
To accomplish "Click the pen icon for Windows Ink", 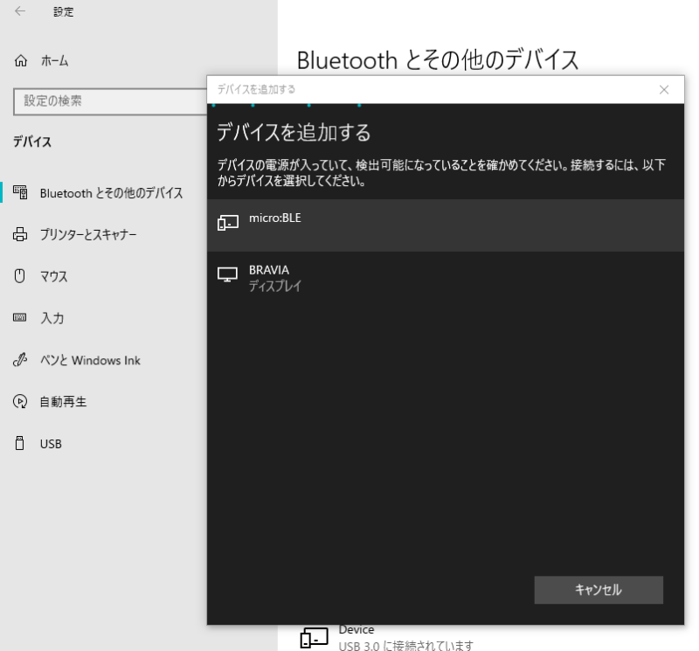I will coord(20,361).
